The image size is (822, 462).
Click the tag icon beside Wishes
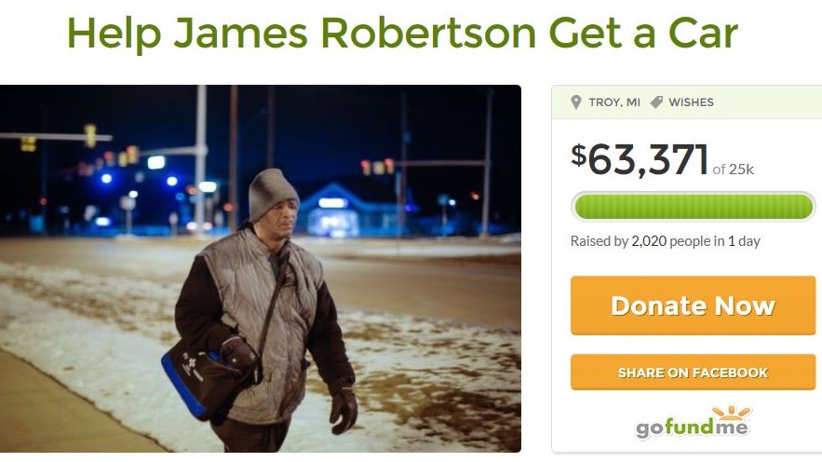pos(656,102)
